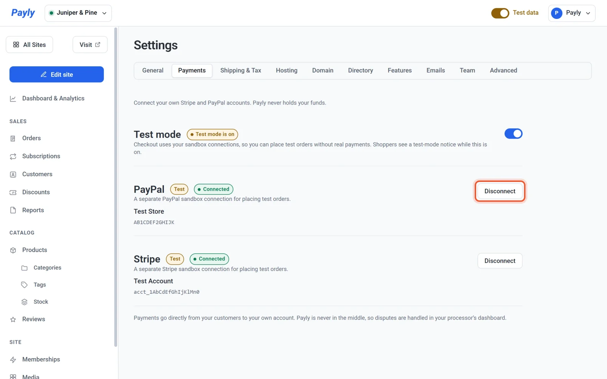Click the Reviews star icon
Image resolution: width=607 pixels, height=379 pixels.
[x=13, y=319]
